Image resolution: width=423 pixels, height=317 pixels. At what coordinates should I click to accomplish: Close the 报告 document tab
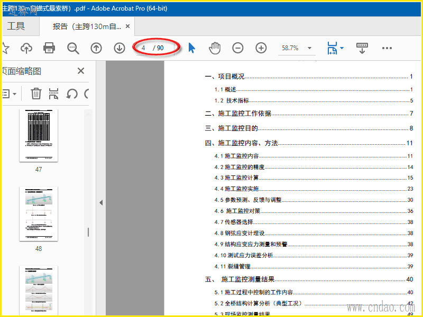[128, 26]
